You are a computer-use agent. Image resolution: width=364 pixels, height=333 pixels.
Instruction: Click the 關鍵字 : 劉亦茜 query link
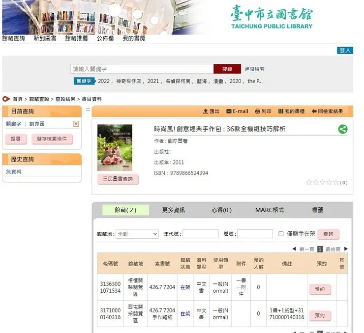click(25, 124)
